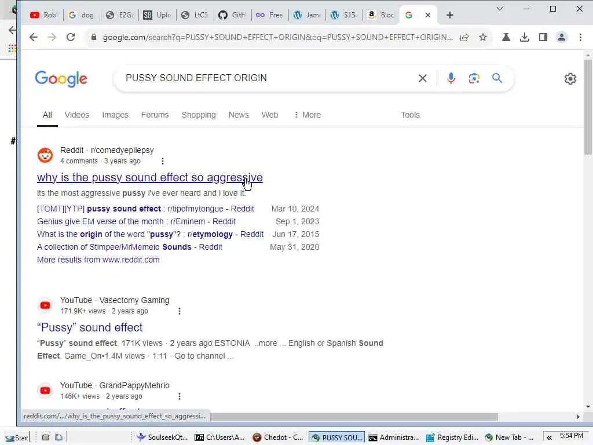Reload the page with refresh icon
Image resolution: width=593 pixels, height=445 pixels.
point(70,37)
